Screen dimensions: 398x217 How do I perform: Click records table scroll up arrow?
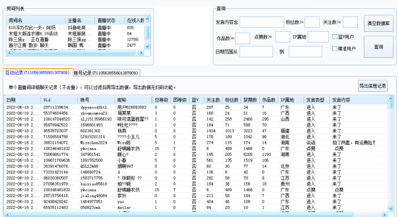click(x=391, y=99)
